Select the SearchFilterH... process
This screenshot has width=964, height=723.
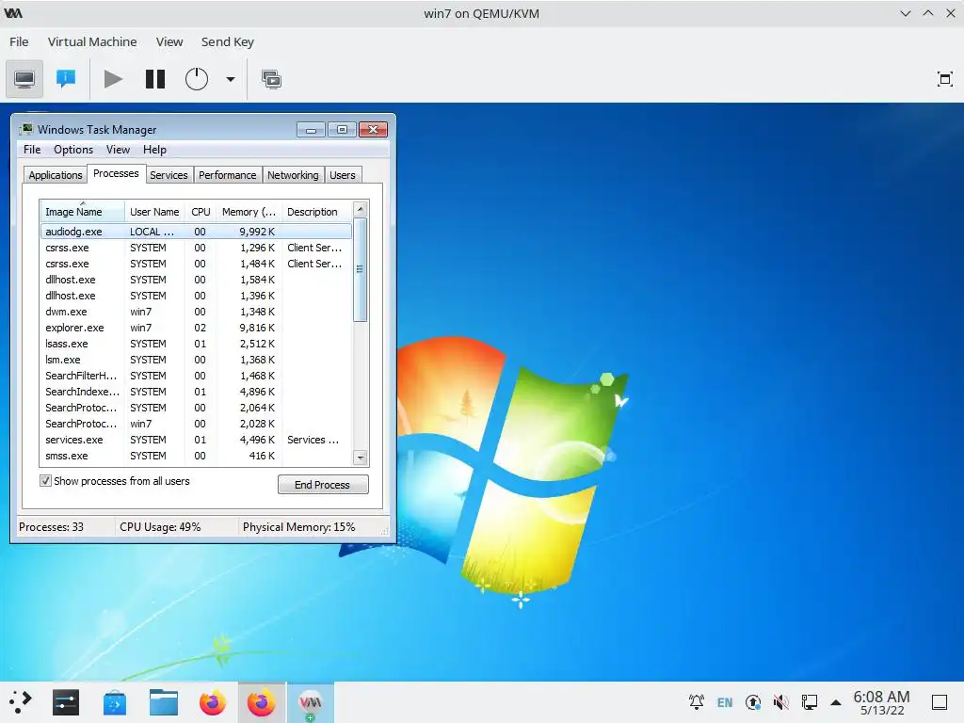(196, 376)
